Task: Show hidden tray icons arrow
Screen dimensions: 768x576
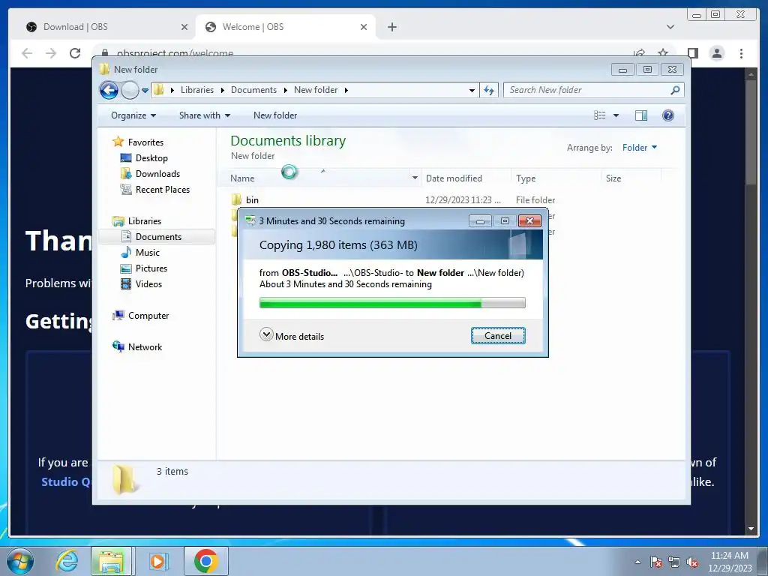Action: coord(637,562)
